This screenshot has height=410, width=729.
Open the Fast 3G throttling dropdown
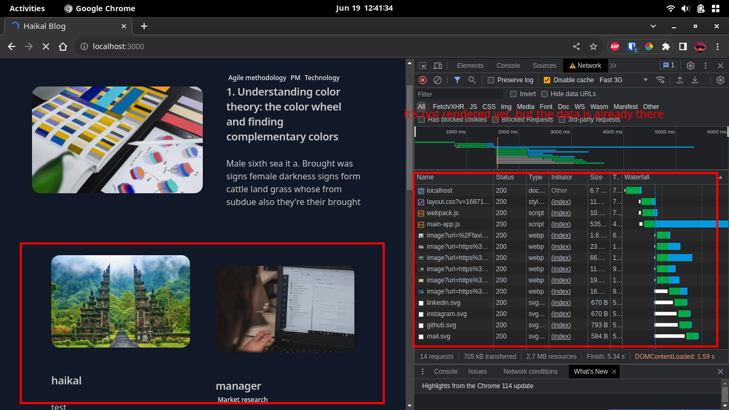point(623,80)
